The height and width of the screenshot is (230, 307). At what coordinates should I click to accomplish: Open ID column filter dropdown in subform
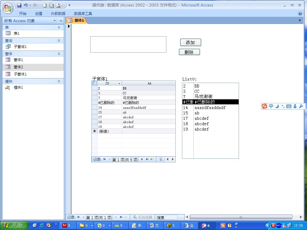click(119, 84)
